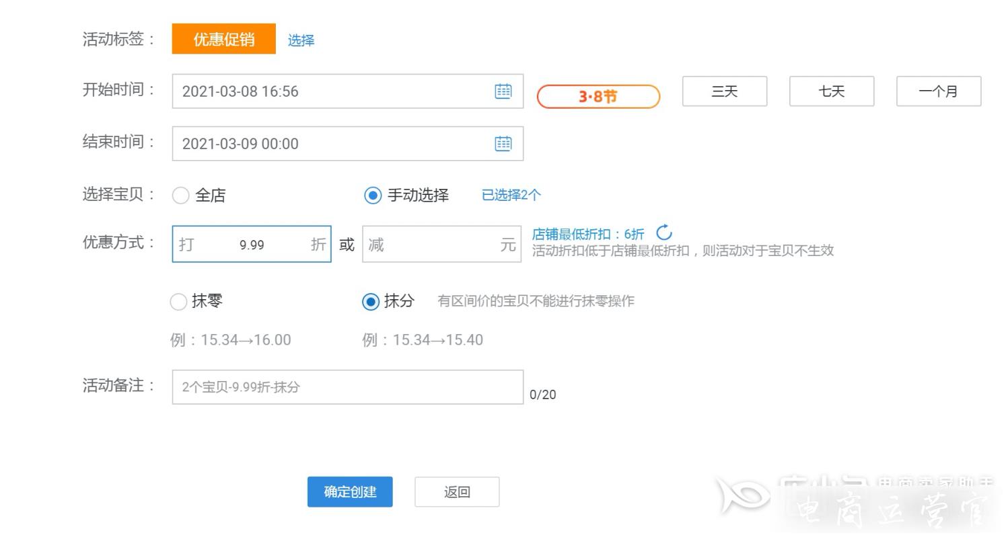Click the 确定创建 button
The width and height of the screenshot is (1004, 535).
point(350,492)
